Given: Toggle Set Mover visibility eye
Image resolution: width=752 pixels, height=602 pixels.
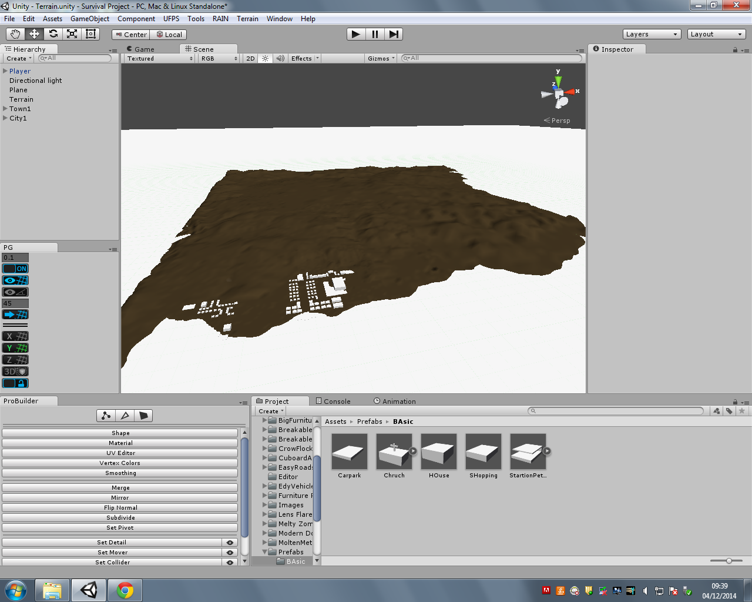Looking at the screenshot, I should pyautogui.click(x=230, y=553).
